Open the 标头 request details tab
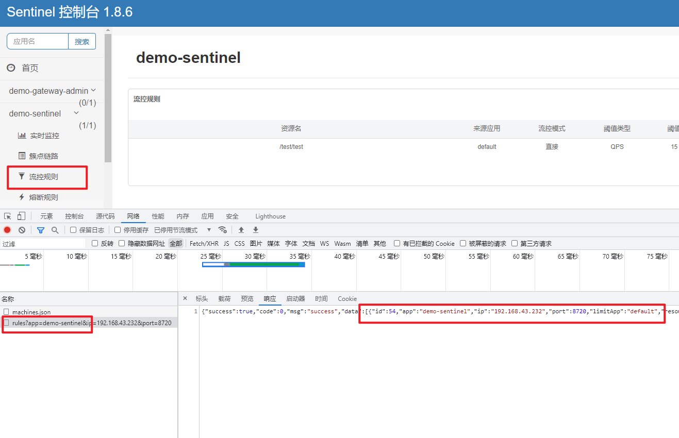Screen dimensions: 679x438 tap(202, 299)
